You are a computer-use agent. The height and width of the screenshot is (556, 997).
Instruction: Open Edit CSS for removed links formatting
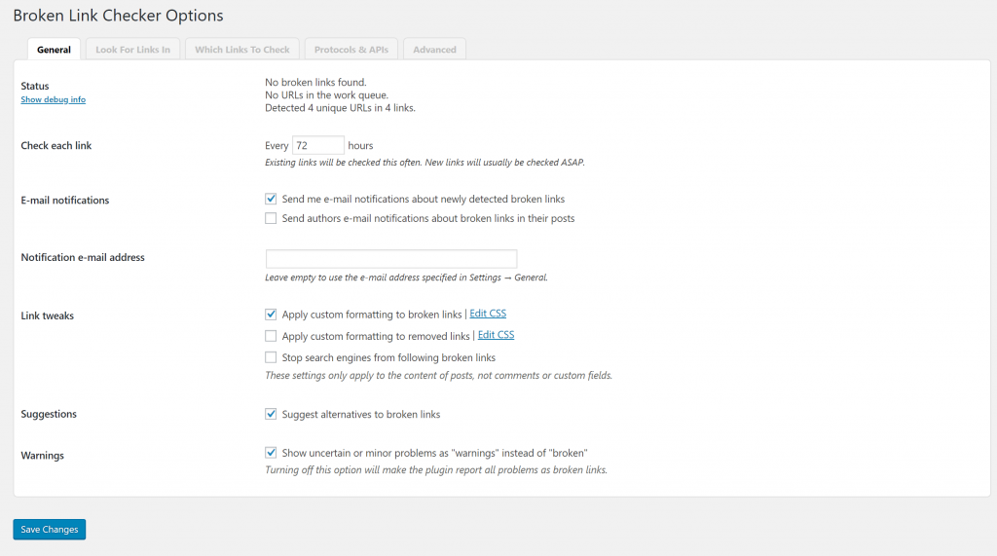point(496,335)
